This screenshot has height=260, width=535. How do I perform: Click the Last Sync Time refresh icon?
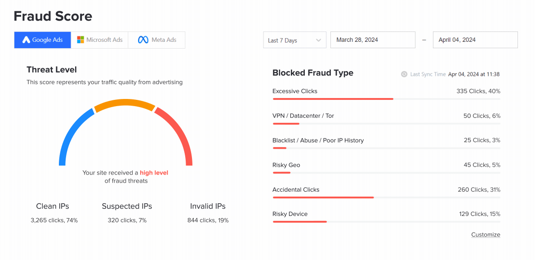pos(404,74)
